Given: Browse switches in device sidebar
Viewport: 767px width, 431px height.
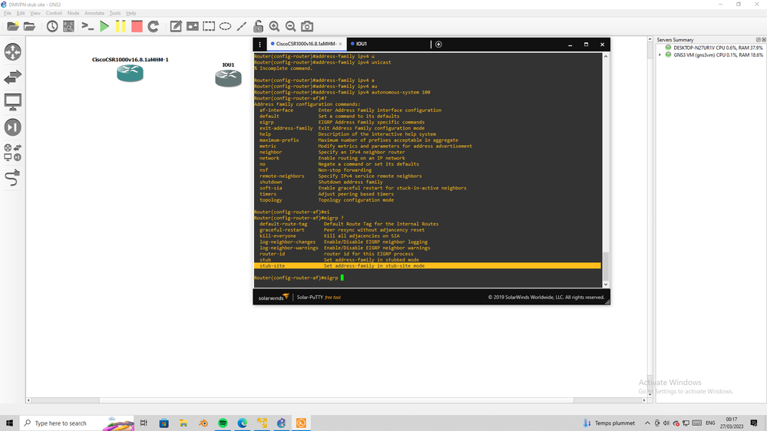Looking at the screenshot, I should (x=13, y=77).
